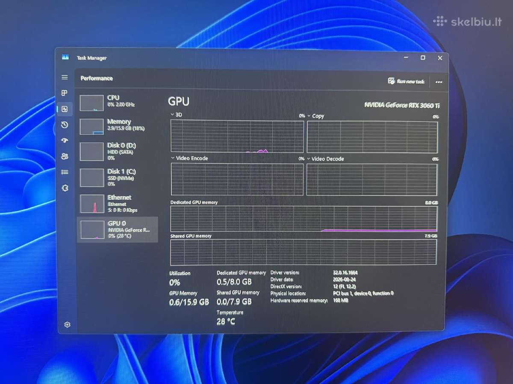Click the Dedicated GPU memory 0.5/8.0 GB value
The image size is (513, 384).
(234, 282)
